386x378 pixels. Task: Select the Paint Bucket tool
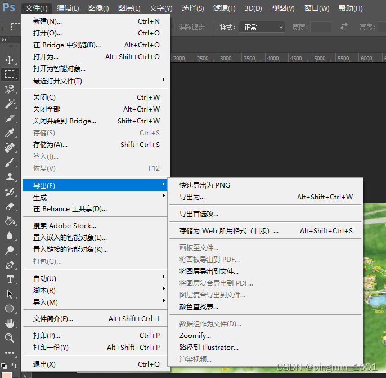point(10,221)
